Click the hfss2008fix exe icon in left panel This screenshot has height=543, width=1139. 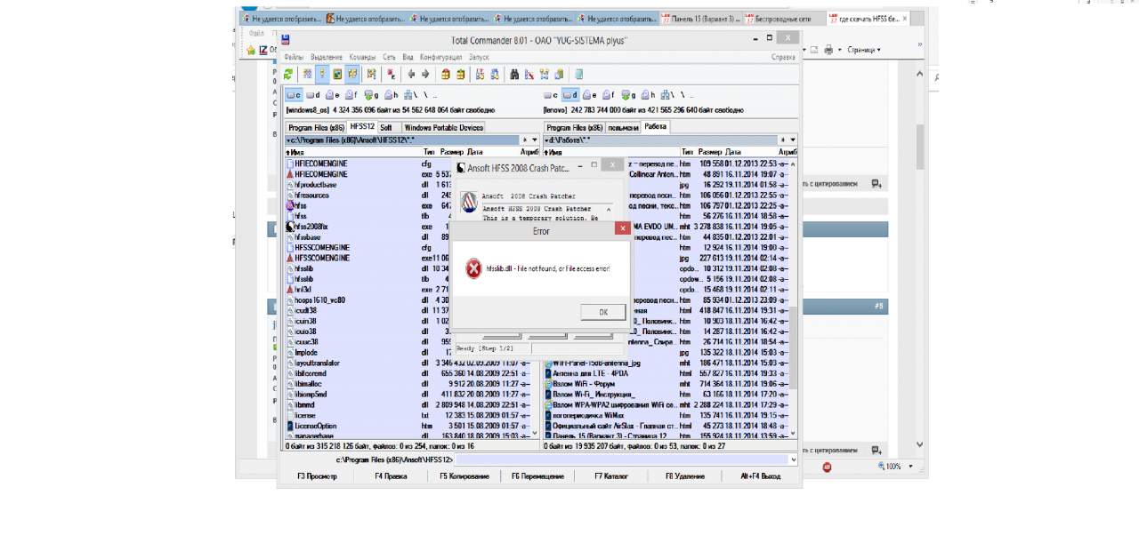click(290, 227)
